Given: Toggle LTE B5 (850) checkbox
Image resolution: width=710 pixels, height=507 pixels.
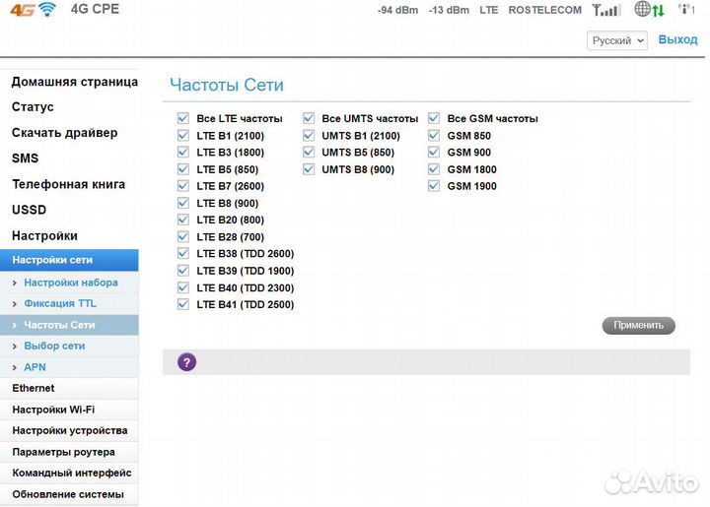Looking at the screenshot, I should click(x=183, y=169).
